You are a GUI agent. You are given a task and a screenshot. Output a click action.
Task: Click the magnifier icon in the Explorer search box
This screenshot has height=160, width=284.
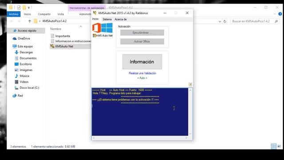point(276,21)
